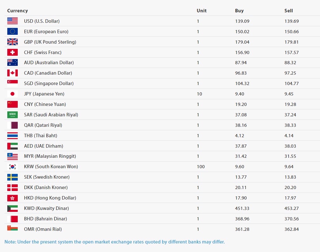Image resolution: width=320 pixels, height=252 pixels.
Task: Click the Qatar flag icon
Action: pyautogui.click(x=12, y=125)
